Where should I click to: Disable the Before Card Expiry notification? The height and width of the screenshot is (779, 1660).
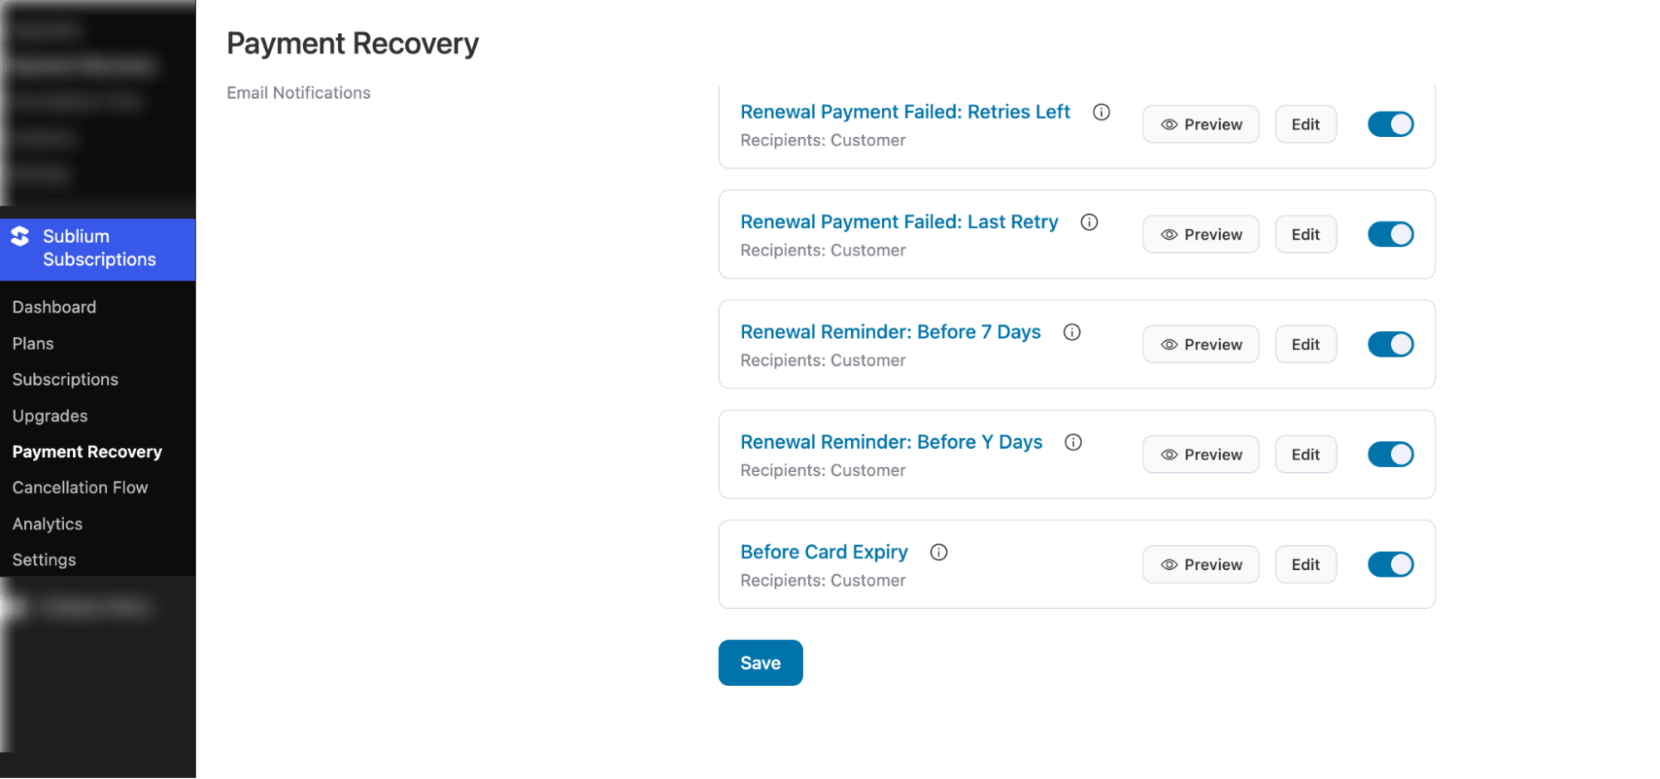click(x=1390, y=564)
